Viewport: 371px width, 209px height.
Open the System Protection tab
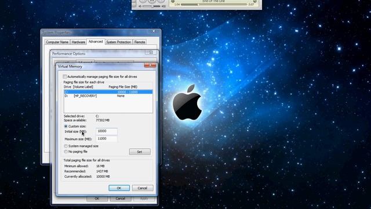[118, 42]
